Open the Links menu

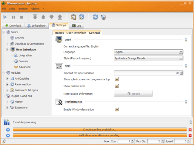[12, 9]
